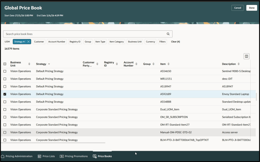Viewport: 260px width, 162px height.
Task: Go to Price Lists tab
Action: [46, 156]
